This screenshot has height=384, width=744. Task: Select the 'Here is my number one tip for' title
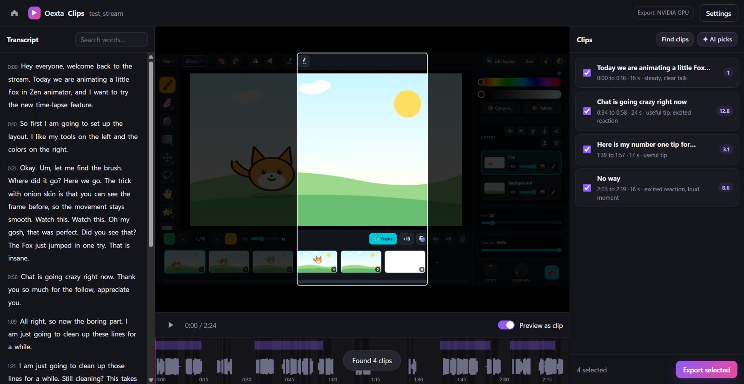point(646,144)
